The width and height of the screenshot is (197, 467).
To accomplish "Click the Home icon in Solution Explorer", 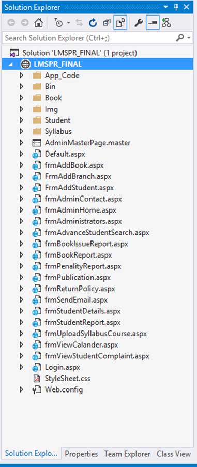I will pyautogui.click(x=39, y=23).
